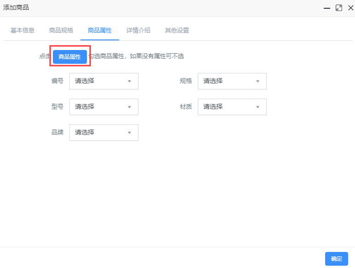
Task: Click the arrow icon of the 规格 dropdown
Action: click(258, 81)
